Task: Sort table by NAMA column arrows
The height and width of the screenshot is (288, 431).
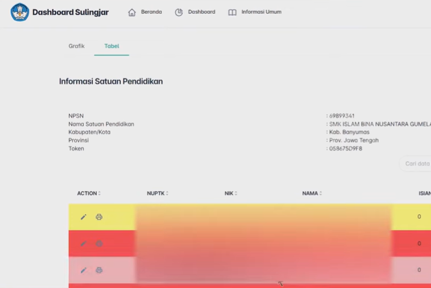Action: tap(320, 193)
